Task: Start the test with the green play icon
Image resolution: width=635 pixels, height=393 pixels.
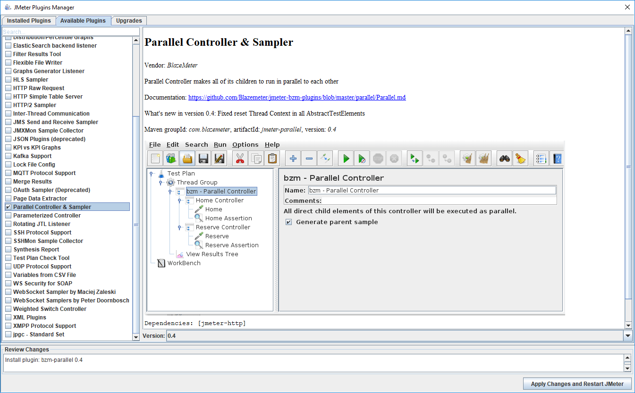Action: [x=345, y=158]
